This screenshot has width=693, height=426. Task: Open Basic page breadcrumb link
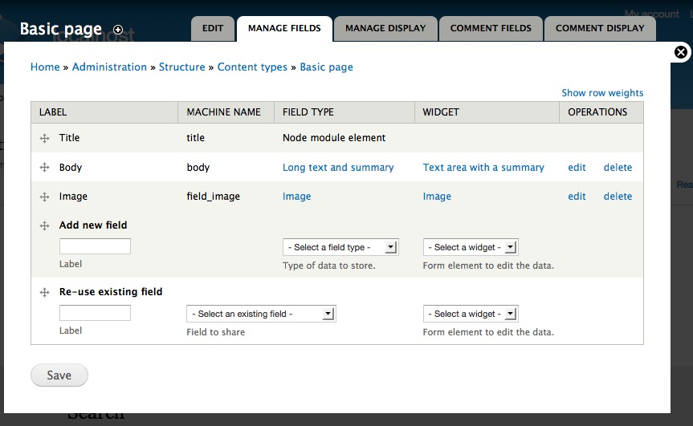point(326,67)
